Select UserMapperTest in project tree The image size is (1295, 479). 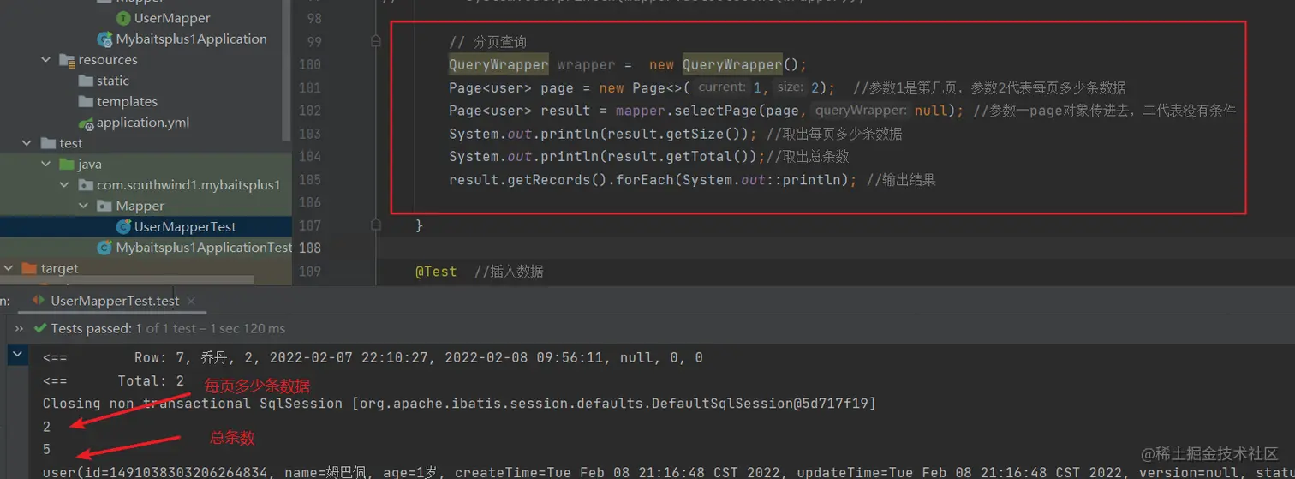click(x=185, y=227)
